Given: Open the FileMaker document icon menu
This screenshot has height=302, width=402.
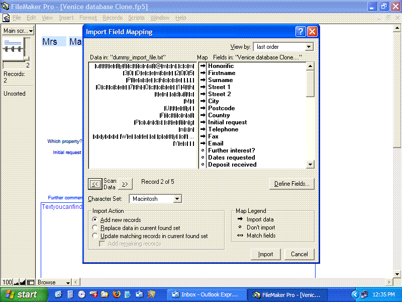Looking at the screenshot, I should coord(6,18).
